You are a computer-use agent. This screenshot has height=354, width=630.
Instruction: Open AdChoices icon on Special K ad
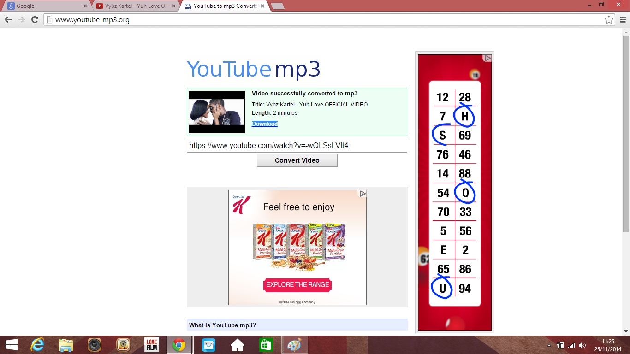pyautogui.click(x=363, y=194)
